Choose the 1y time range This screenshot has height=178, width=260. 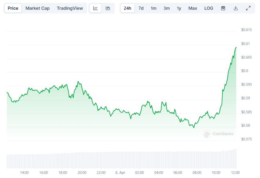pyautogui.click(x=179, y=8)
